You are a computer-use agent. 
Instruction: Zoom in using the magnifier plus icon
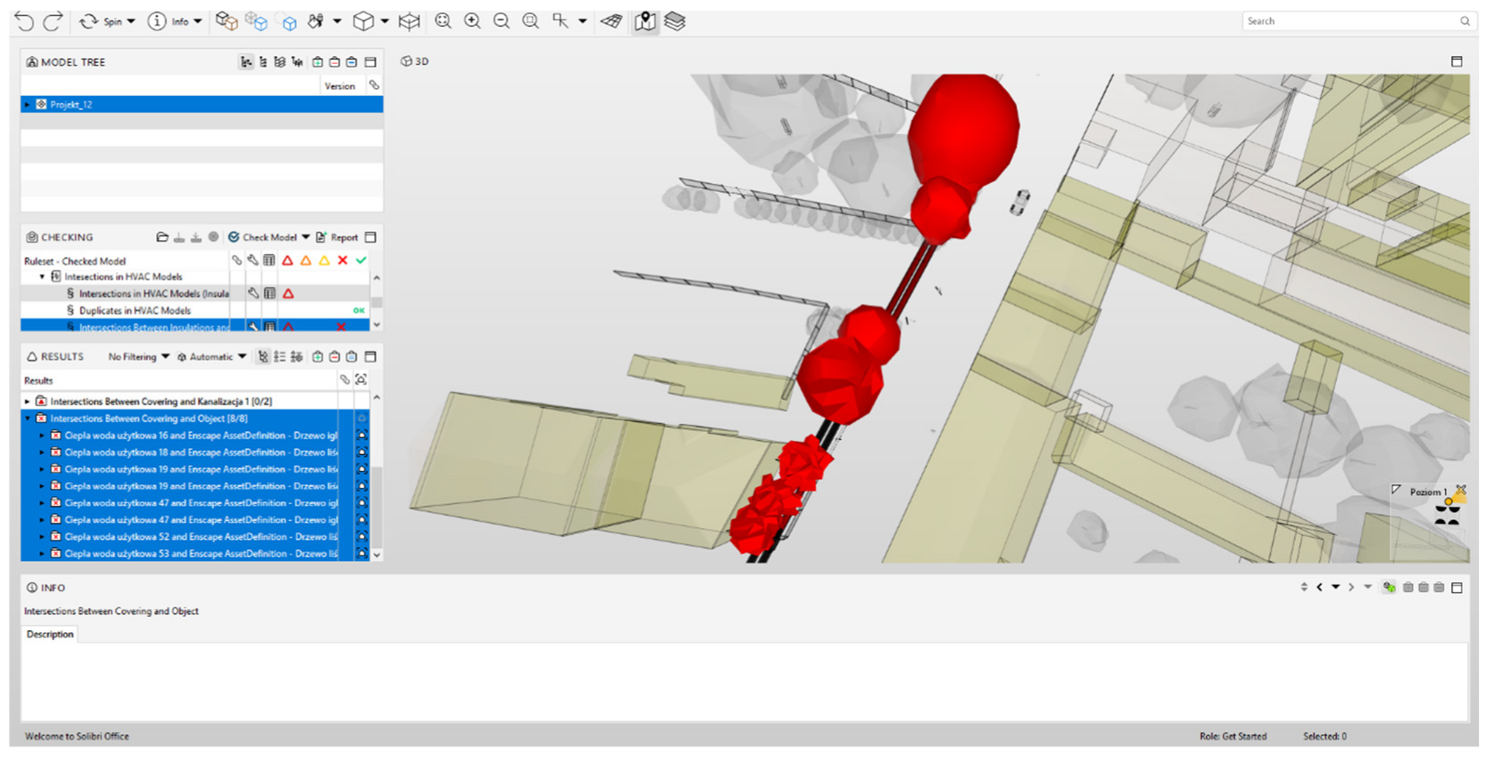472,21
